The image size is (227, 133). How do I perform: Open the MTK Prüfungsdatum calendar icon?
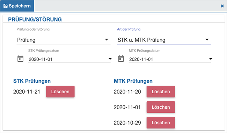click(121, 59)
